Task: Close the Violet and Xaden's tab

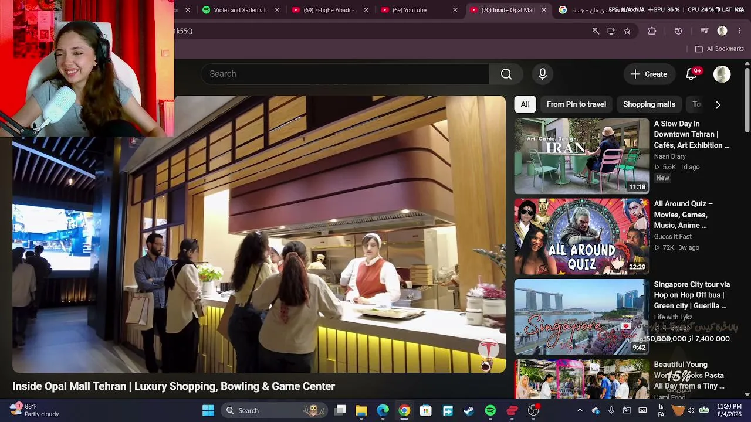Action: [277, 10]
